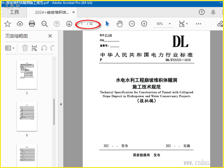Click the DL/TXXXX—202X standard number
The height and width of the screenshot is (168, 224).
[x=178, y=60]
